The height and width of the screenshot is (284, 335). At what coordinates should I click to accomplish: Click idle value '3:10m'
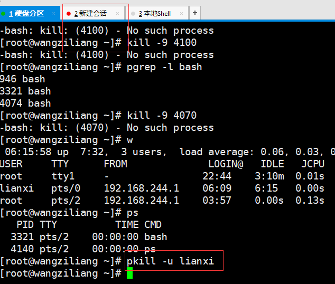(x=269, y=176)
